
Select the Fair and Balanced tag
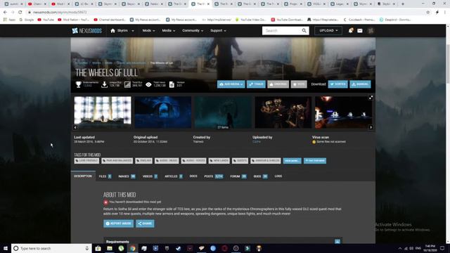[117, 161]
